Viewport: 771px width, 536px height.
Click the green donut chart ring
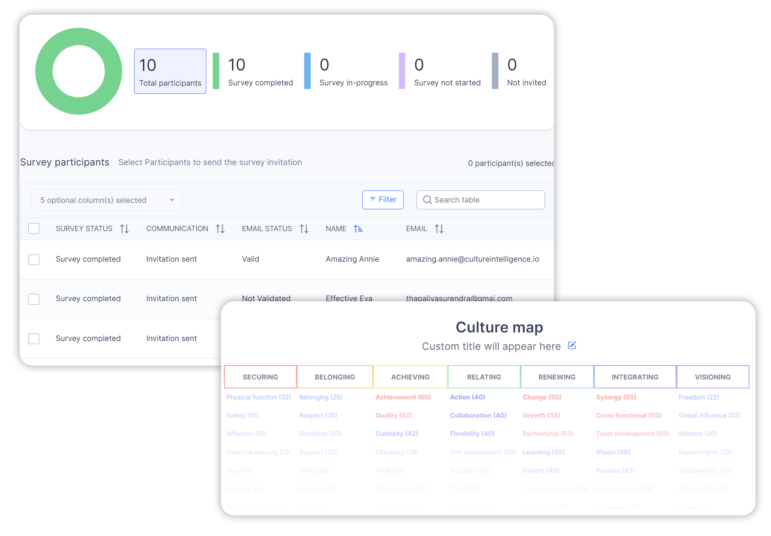[x=43, y=71]
